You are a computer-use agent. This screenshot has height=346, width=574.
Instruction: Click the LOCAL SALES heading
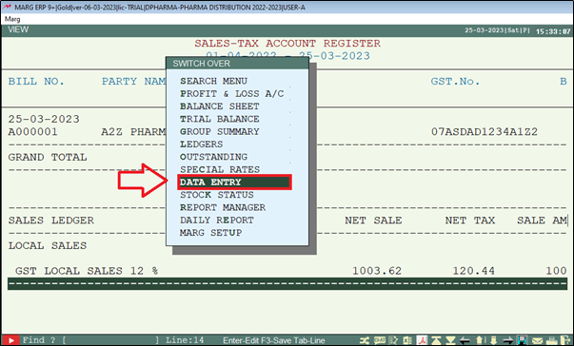click(x=48, y=246)
